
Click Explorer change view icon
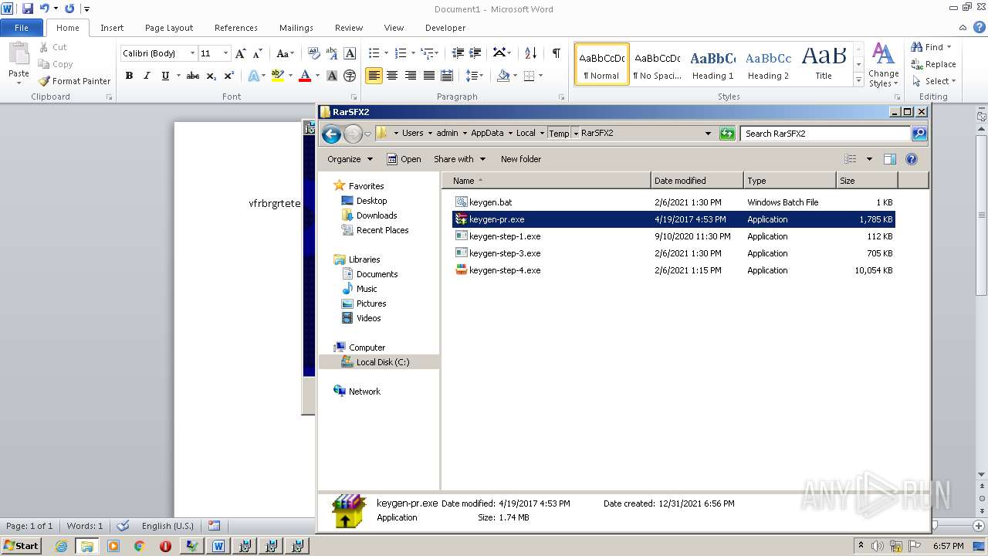click(851, 159)
